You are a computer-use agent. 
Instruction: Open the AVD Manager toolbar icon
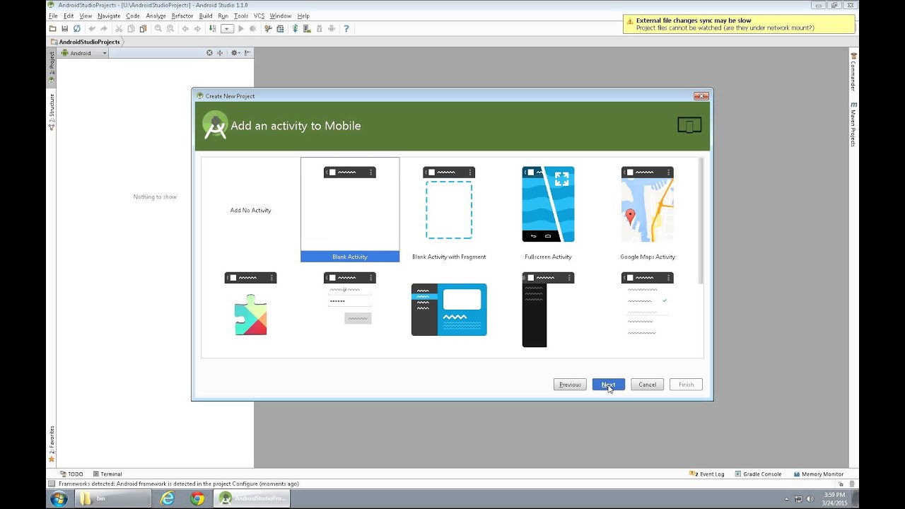[307, 28]
